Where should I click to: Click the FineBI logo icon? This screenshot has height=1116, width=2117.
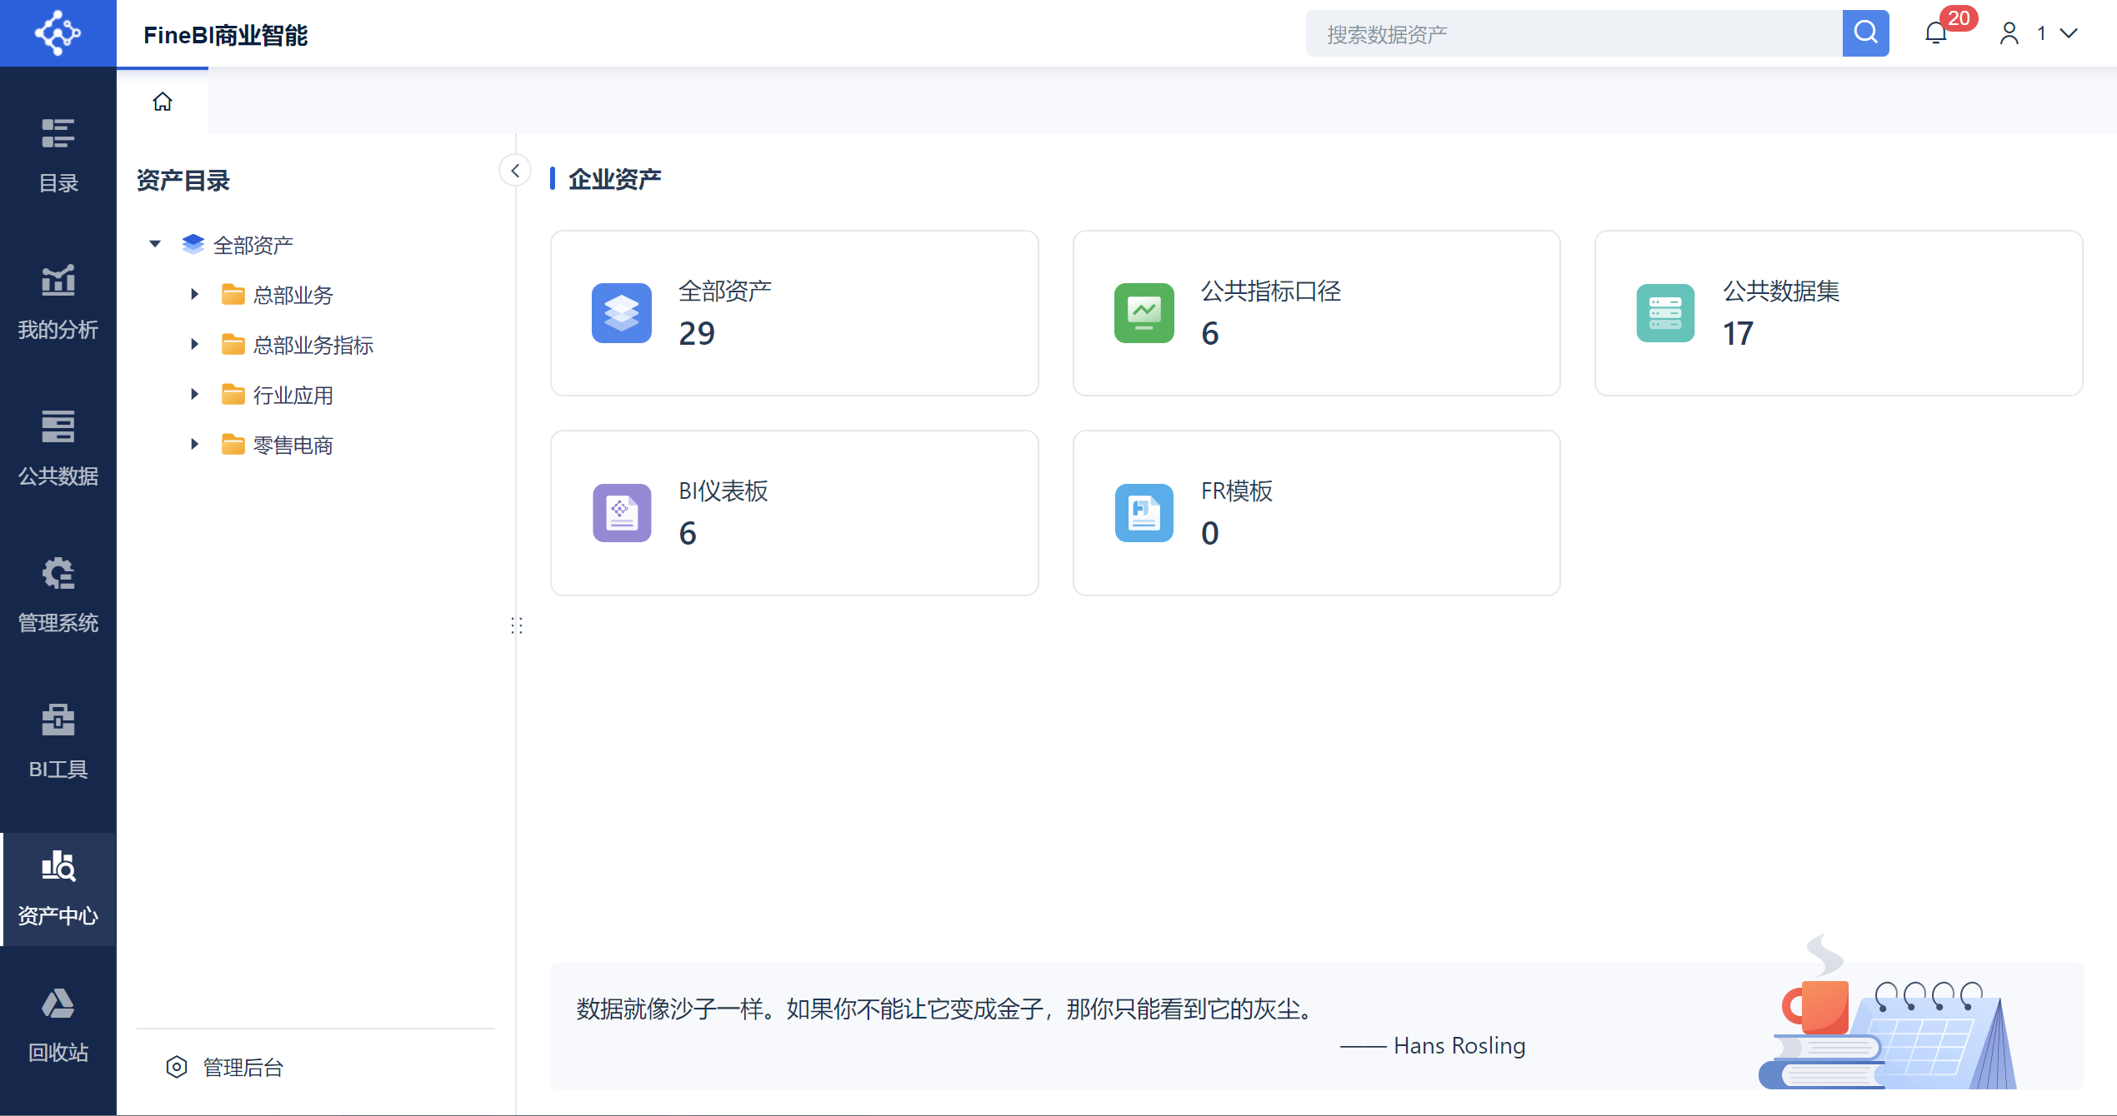point(58,33)
